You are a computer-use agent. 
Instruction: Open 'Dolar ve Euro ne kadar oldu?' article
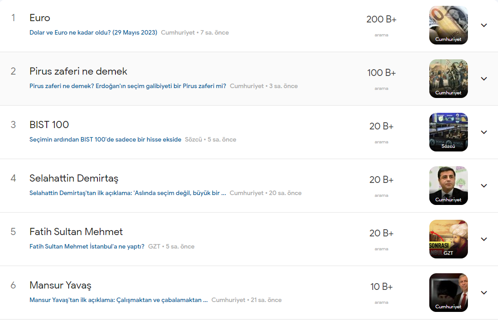pos(93,33)
